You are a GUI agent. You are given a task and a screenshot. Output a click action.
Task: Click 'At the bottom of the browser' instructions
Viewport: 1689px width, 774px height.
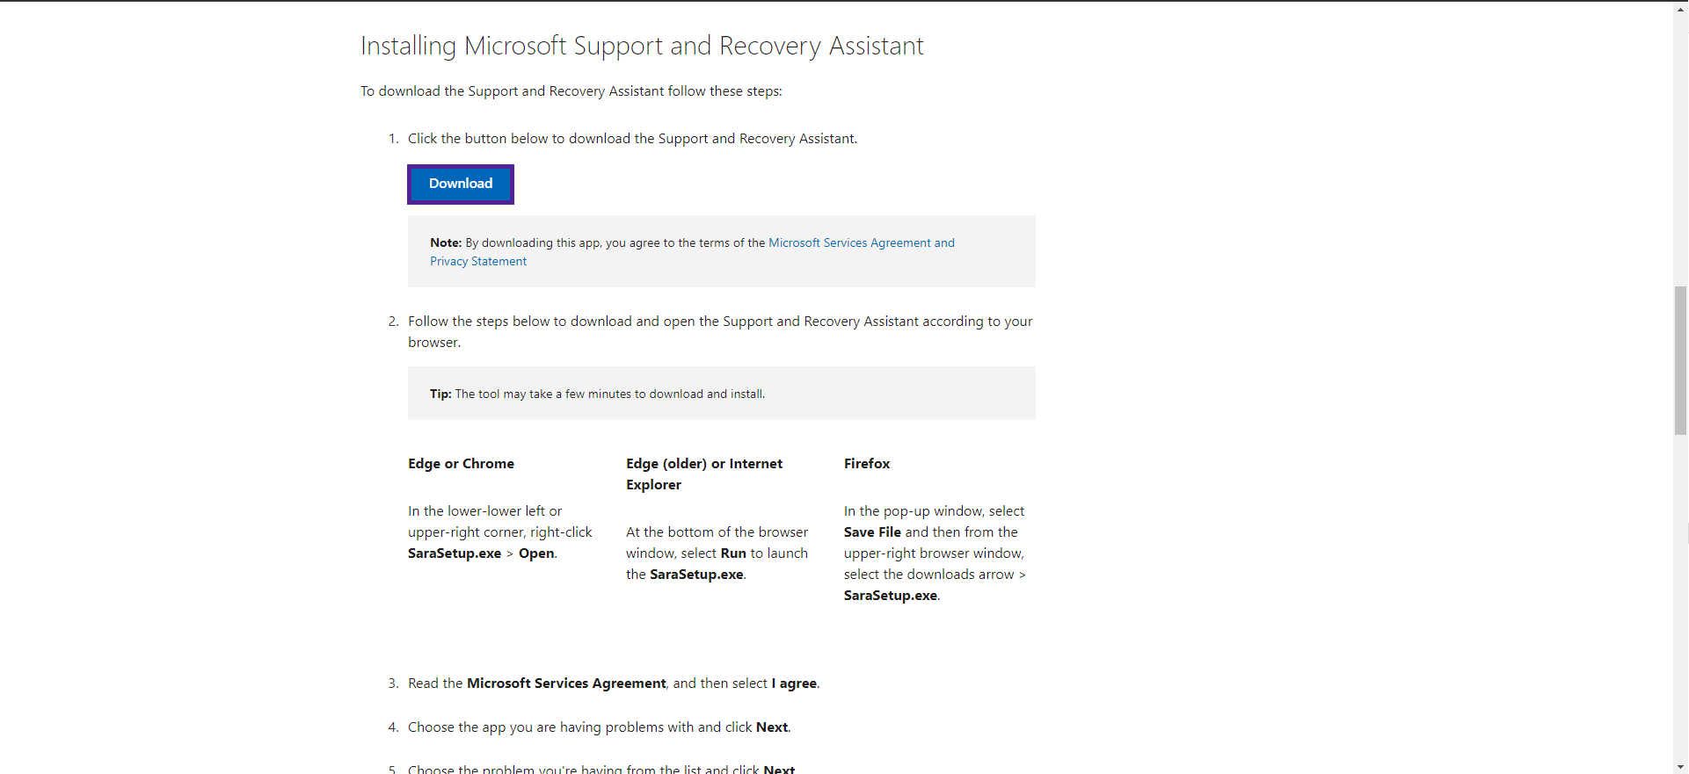click(717, 553)
